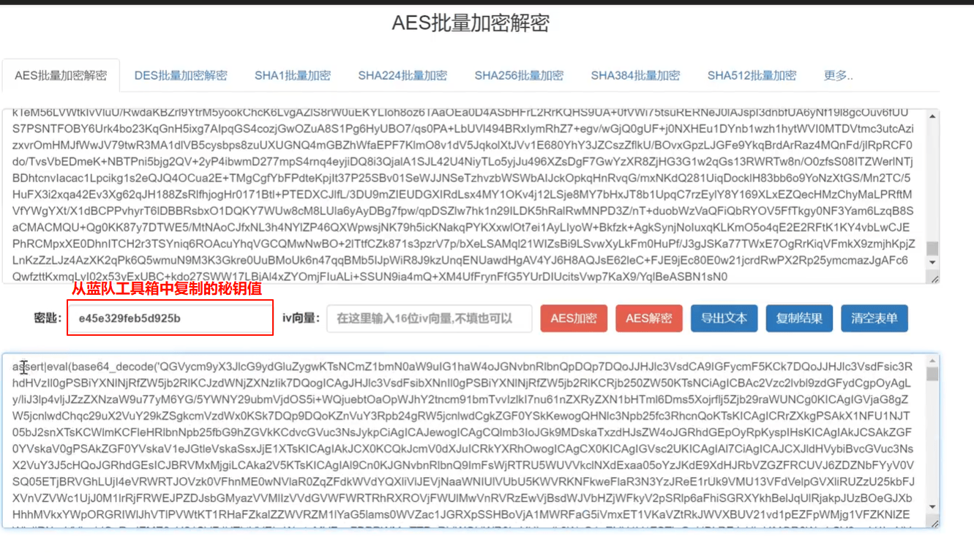974x556 pixels.
Task: Click lower textarea scrollbar up arrow
Action: [932, 361]
